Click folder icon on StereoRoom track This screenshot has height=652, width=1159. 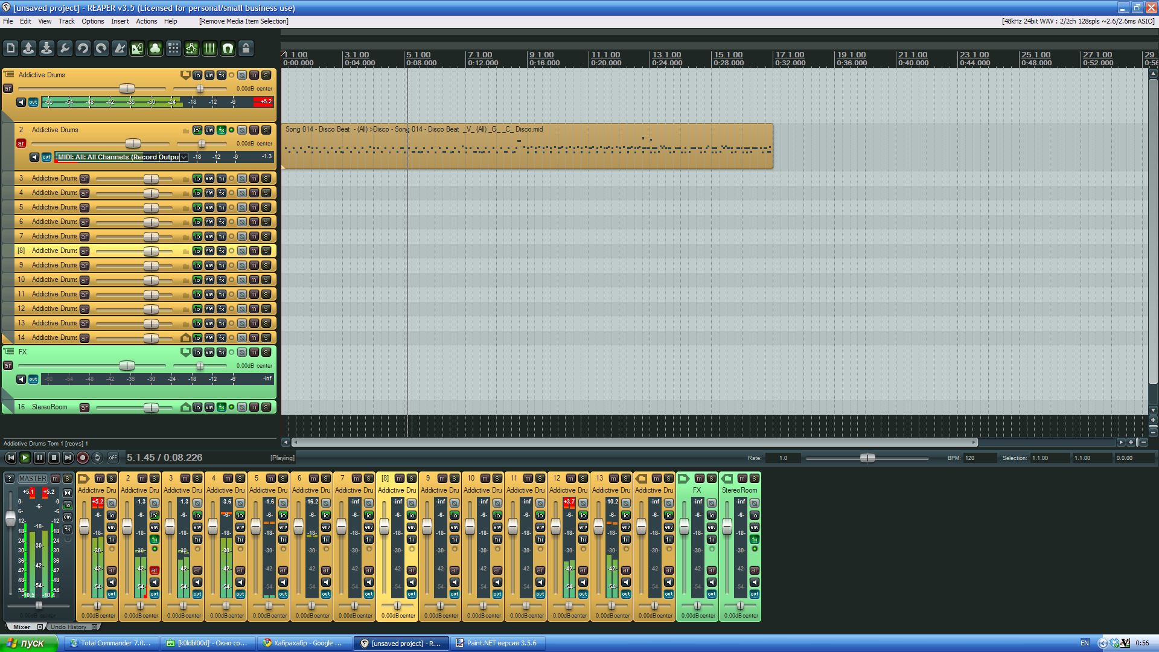[x=185, y=407]
